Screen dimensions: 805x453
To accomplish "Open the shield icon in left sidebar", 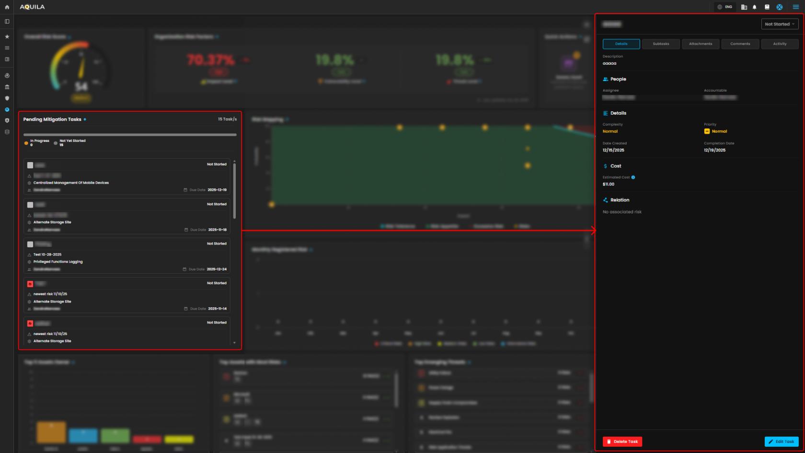I will coord(7,98).
